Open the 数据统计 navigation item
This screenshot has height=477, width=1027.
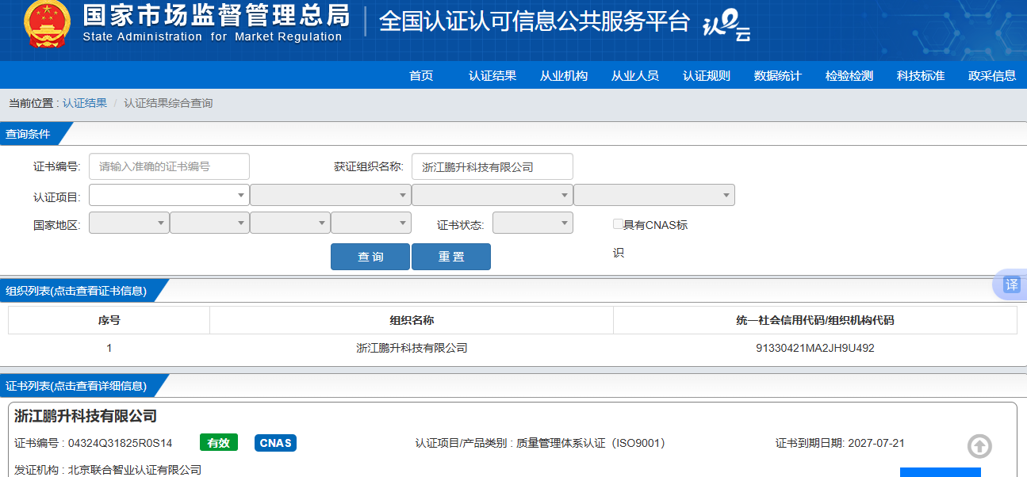pos(777,76)
